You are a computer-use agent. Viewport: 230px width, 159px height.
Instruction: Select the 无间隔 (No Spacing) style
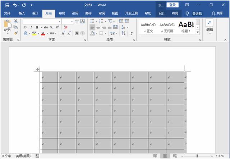(x=167, y=27)
